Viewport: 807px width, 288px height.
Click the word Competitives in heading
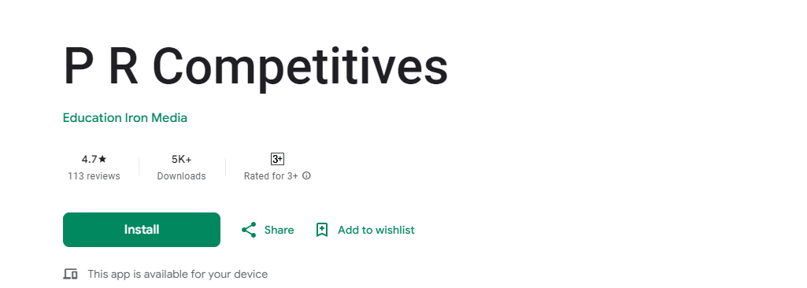pos(300,68)
